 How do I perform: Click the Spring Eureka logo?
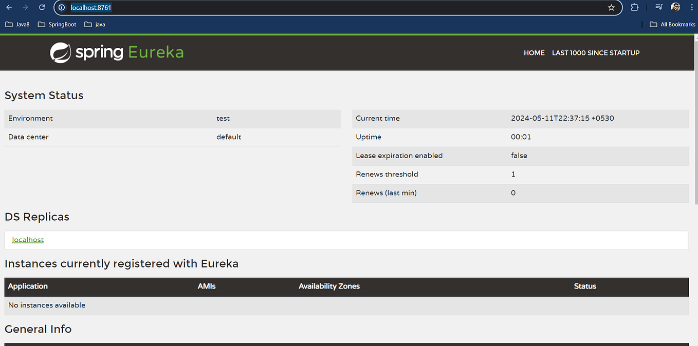point(116,52)
